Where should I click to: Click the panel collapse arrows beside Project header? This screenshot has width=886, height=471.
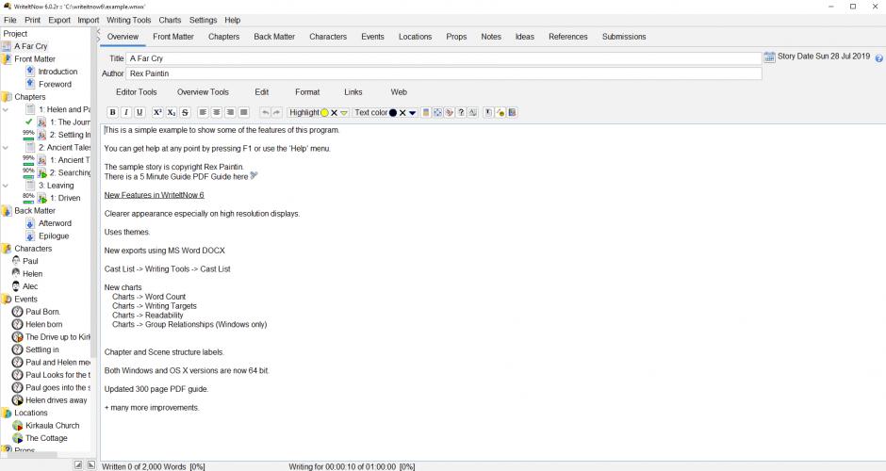tap(98, 35)
